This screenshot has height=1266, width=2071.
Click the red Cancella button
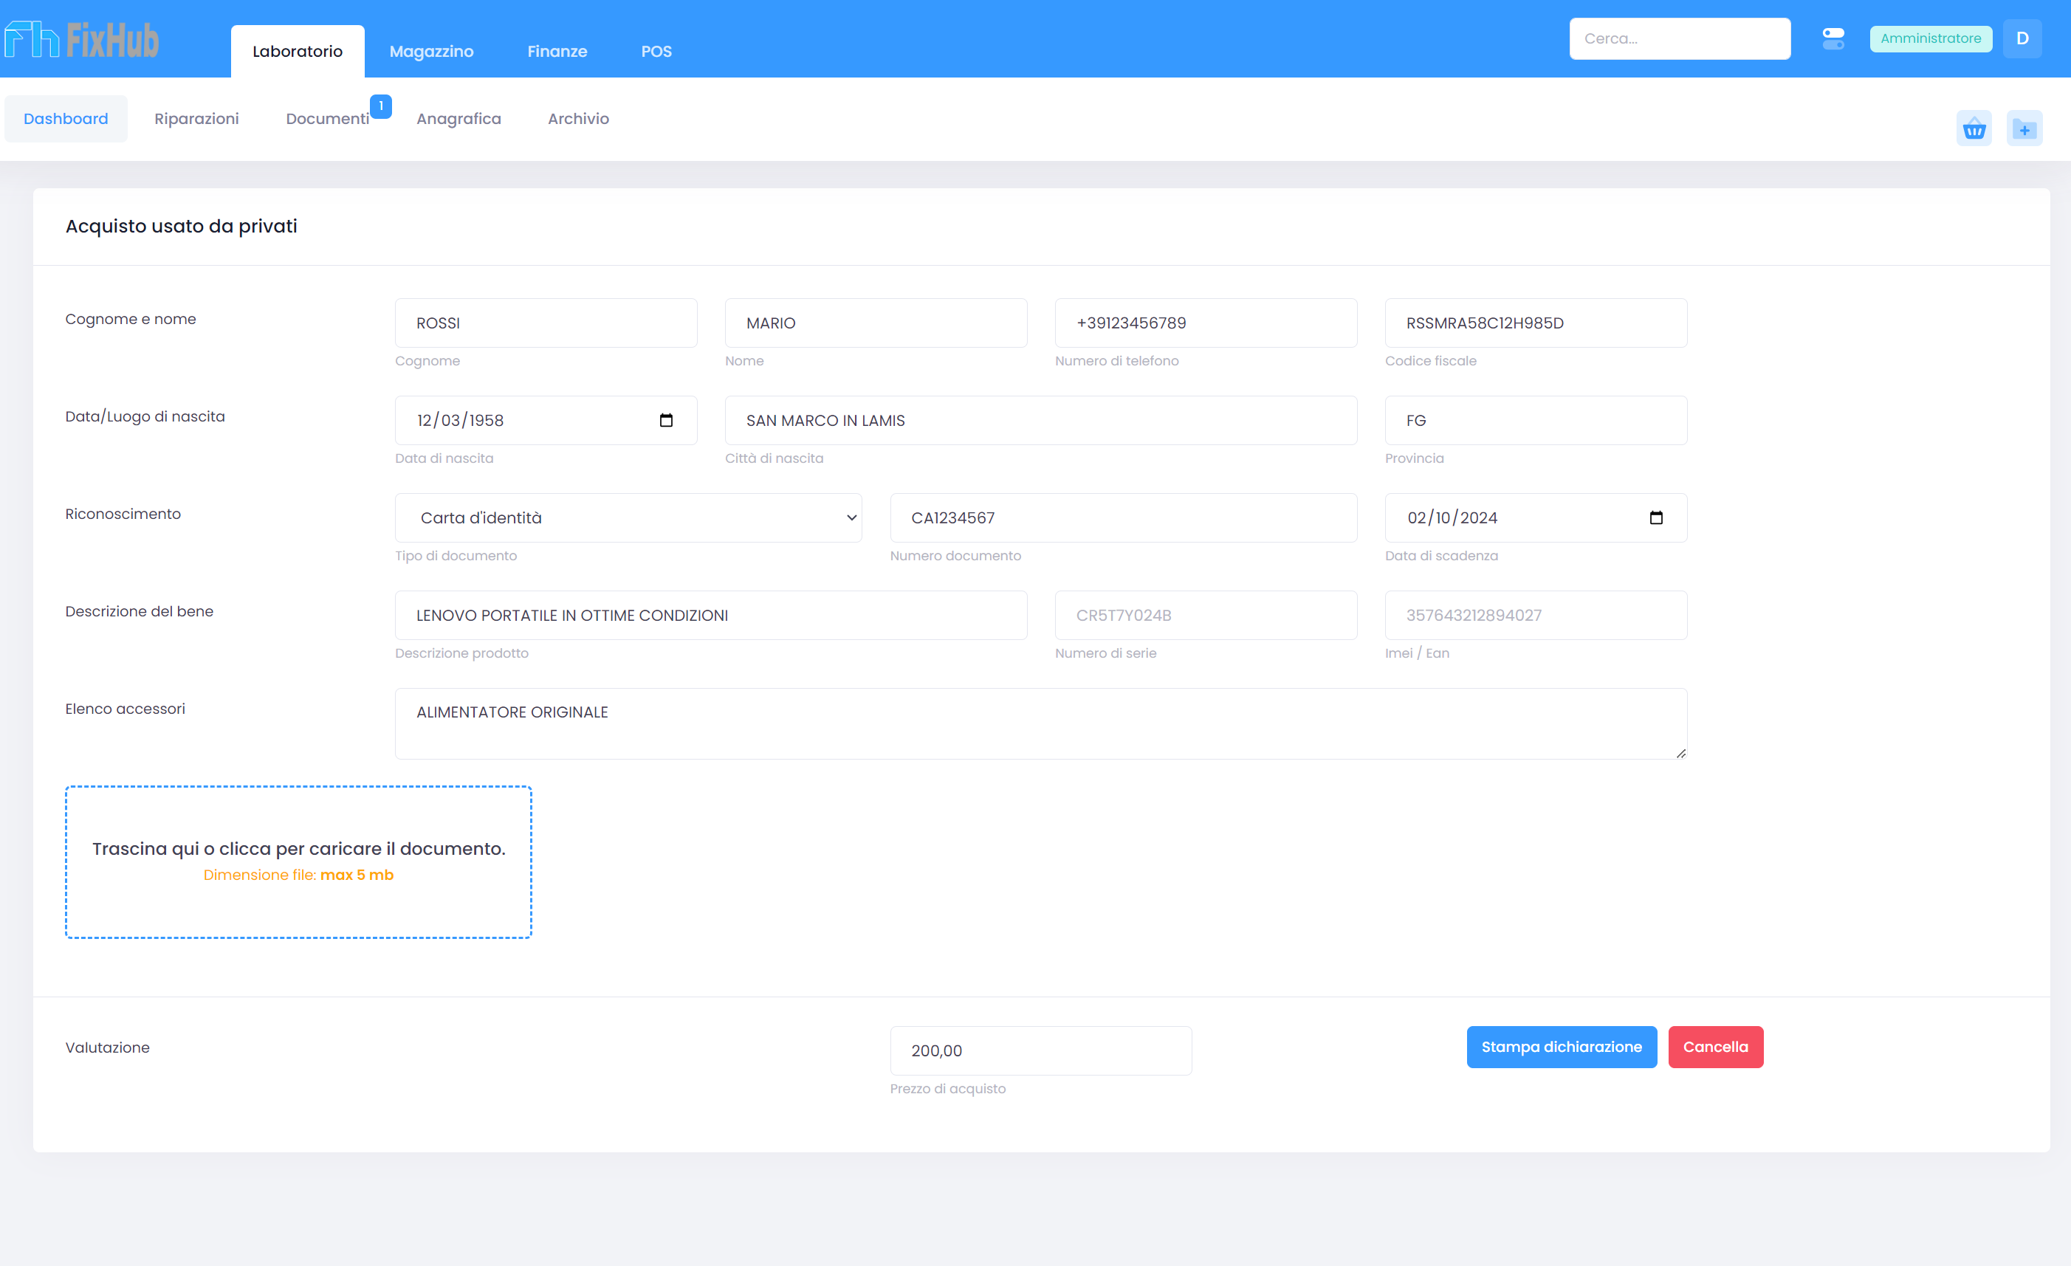point(1714,1047)
